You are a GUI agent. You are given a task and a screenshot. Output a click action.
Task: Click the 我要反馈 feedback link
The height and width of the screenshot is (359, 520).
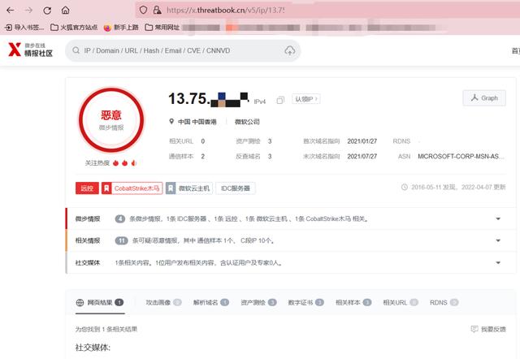pyautogui.click(x=488, y=329)
